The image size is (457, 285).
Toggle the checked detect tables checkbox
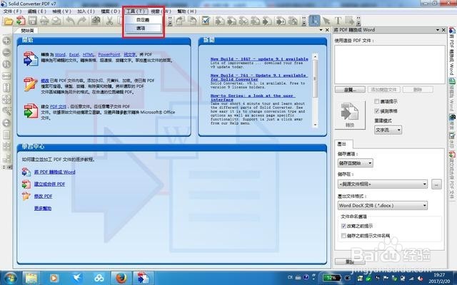pos(376,111)
